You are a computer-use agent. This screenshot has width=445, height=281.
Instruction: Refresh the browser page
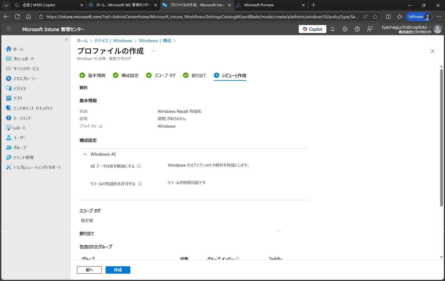[18, 17]
